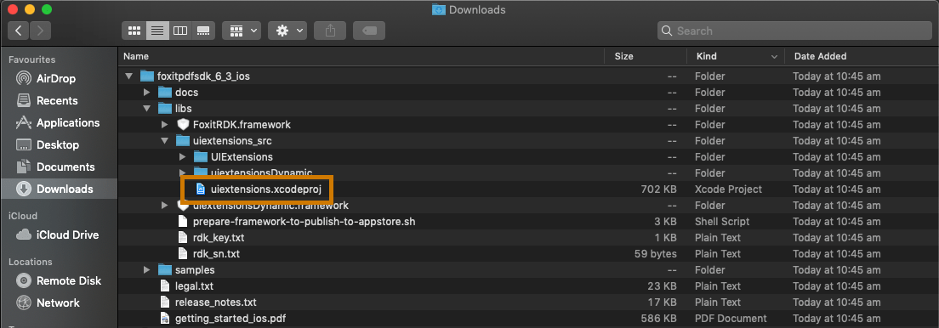Click the PDF Document kind cell
Image resolution: width=939 pixels, height=328 pixels.
(x=731, y=319)
